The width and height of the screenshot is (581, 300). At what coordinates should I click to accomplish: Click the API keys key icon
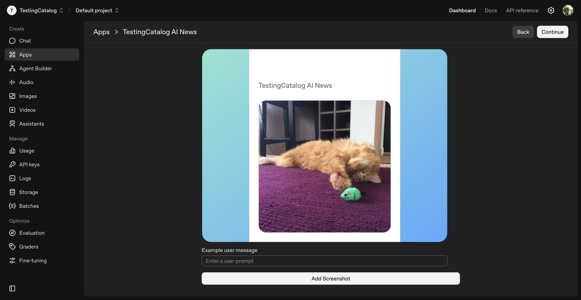coord(12,164)
